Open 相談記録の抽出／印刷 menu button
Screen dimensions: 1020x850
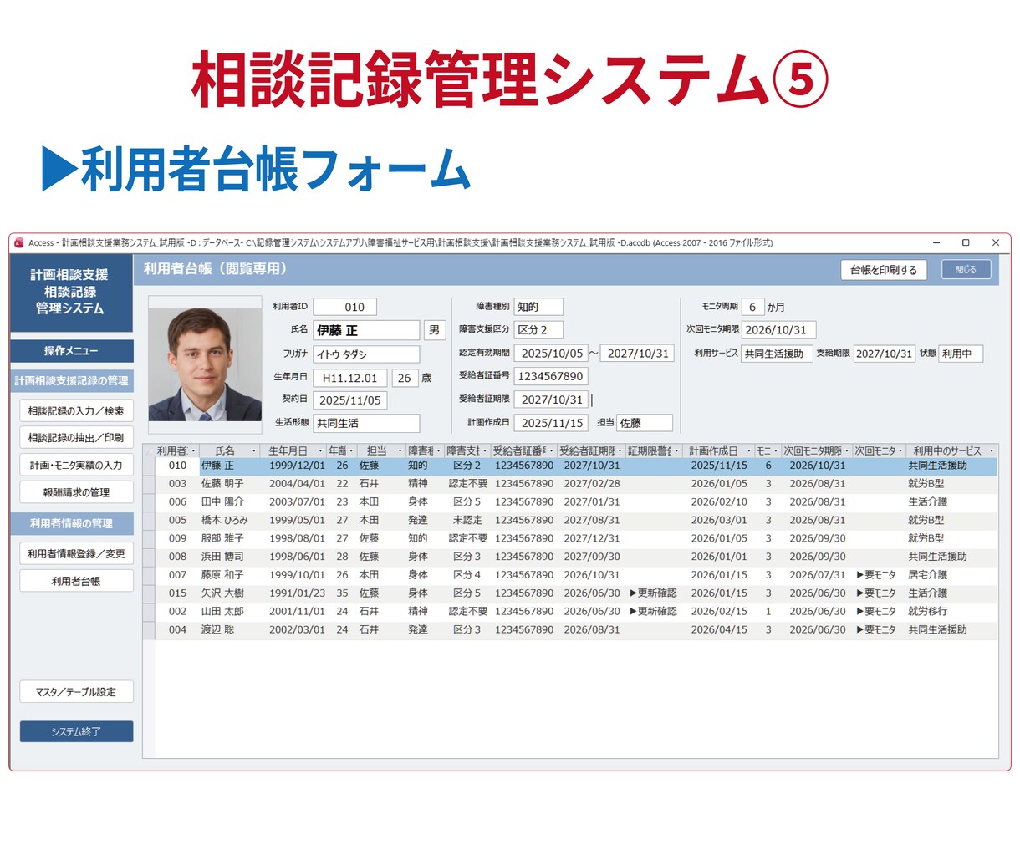point(76,437)
